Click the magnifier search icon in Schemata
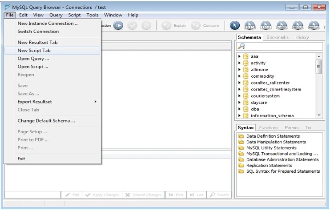This screenshot has width=330, height=210. coord(241,46)
